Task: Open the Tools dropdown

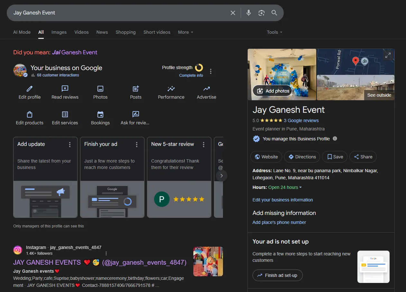Action: [274, 32]
